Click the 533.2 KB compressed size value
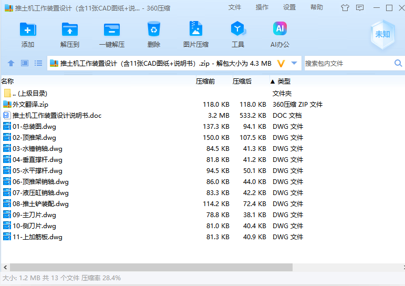The width and height of the screenshot is (405, 286). point(253,115)
